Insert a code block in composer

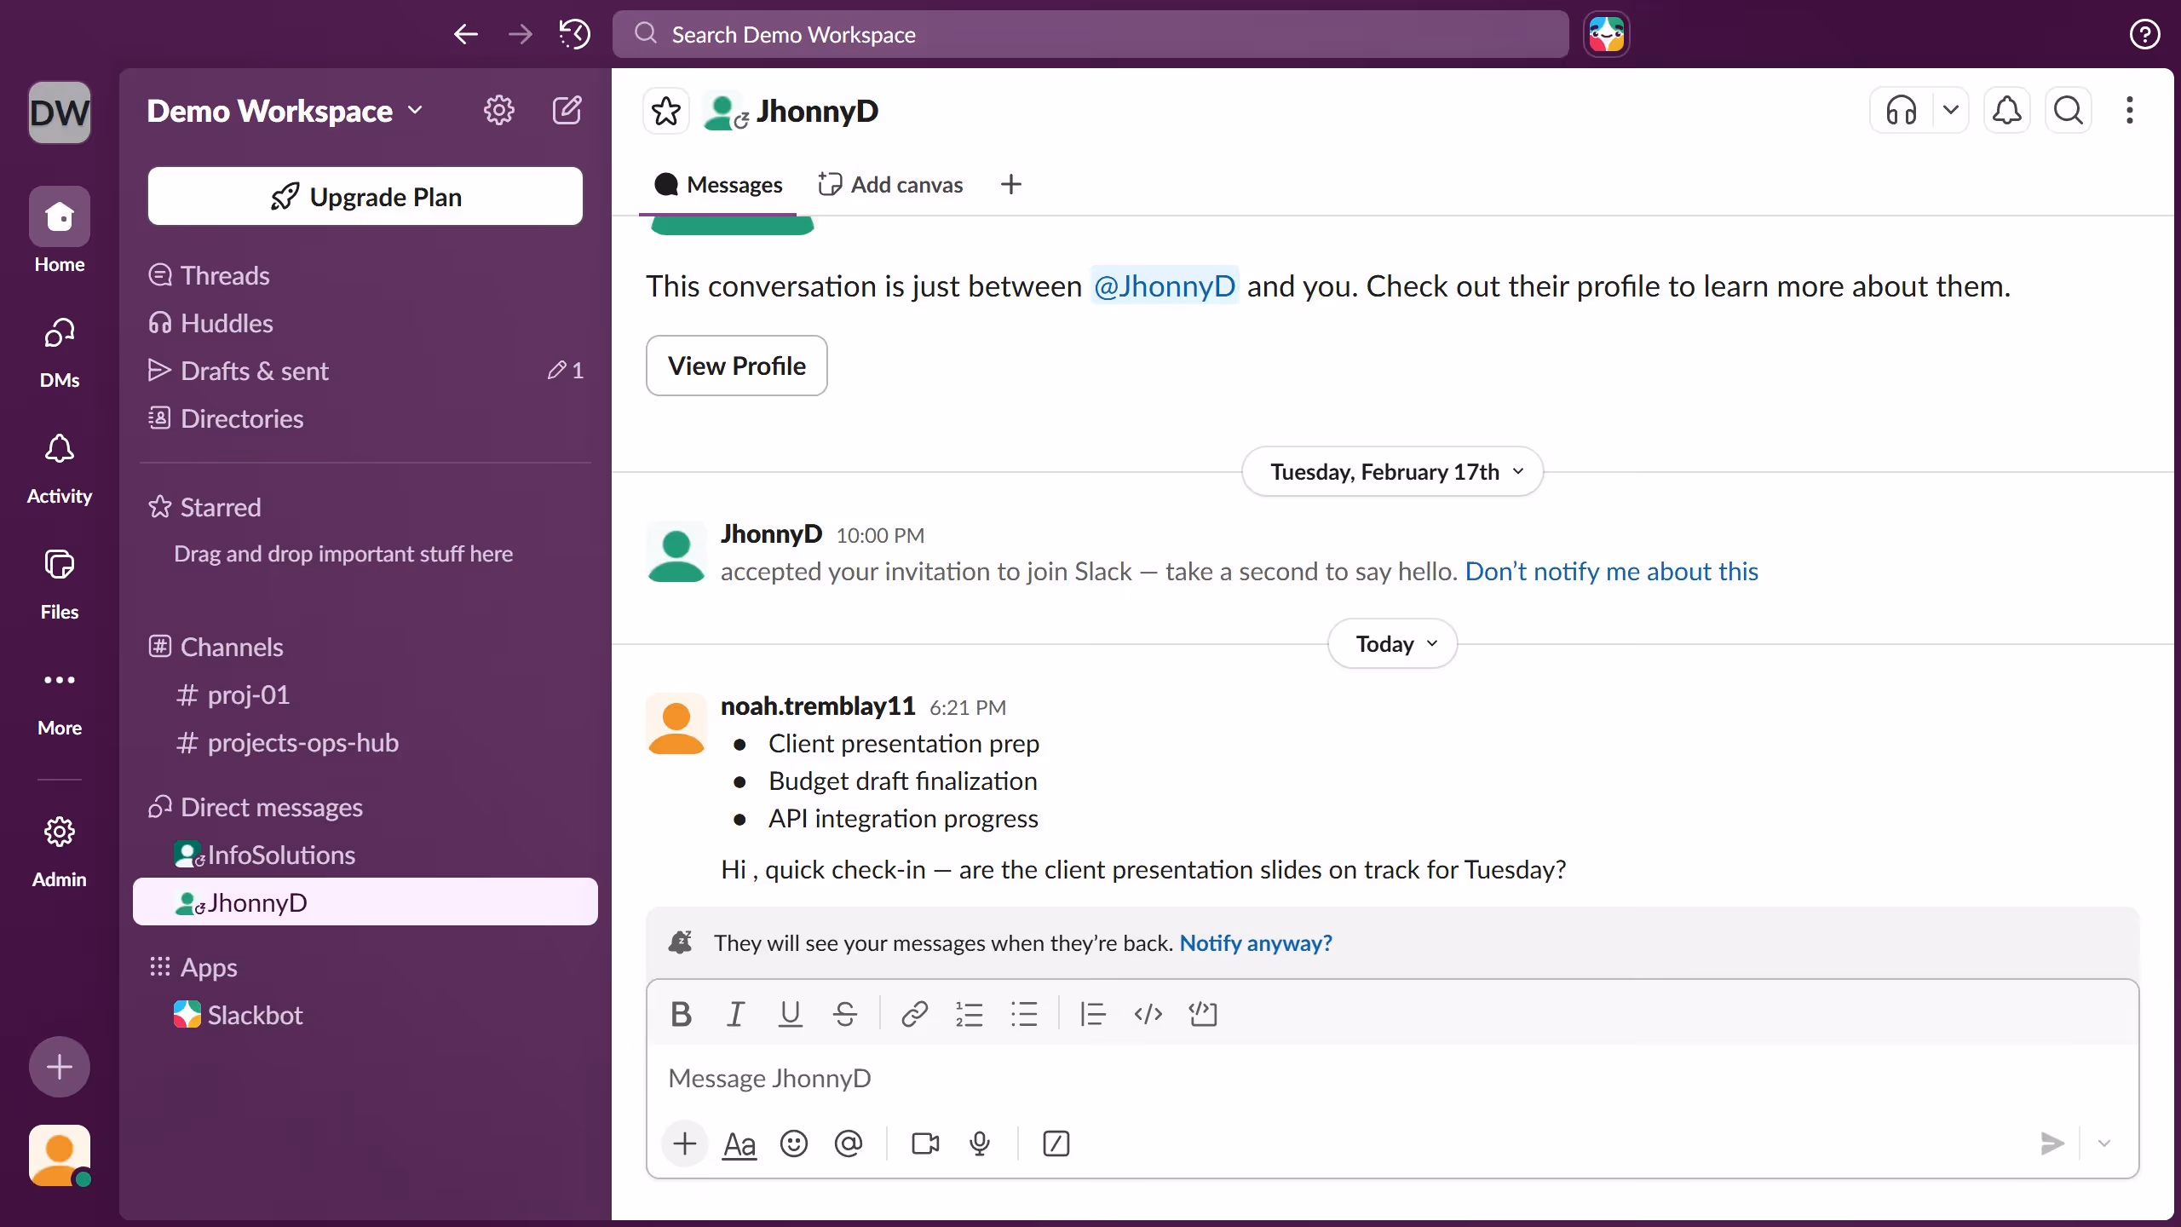coord(1202,1014)
